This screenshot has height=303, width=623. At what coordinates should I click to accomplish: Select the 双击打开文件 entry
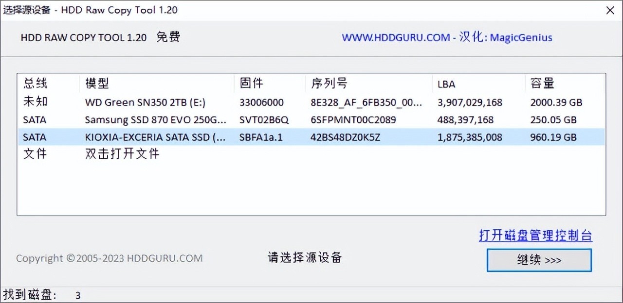(x=122, y=154)
